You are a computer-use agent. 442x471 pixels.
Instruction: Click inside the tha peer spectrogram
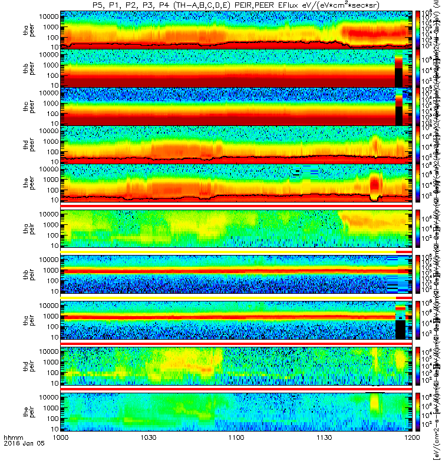tap(236, 30)
